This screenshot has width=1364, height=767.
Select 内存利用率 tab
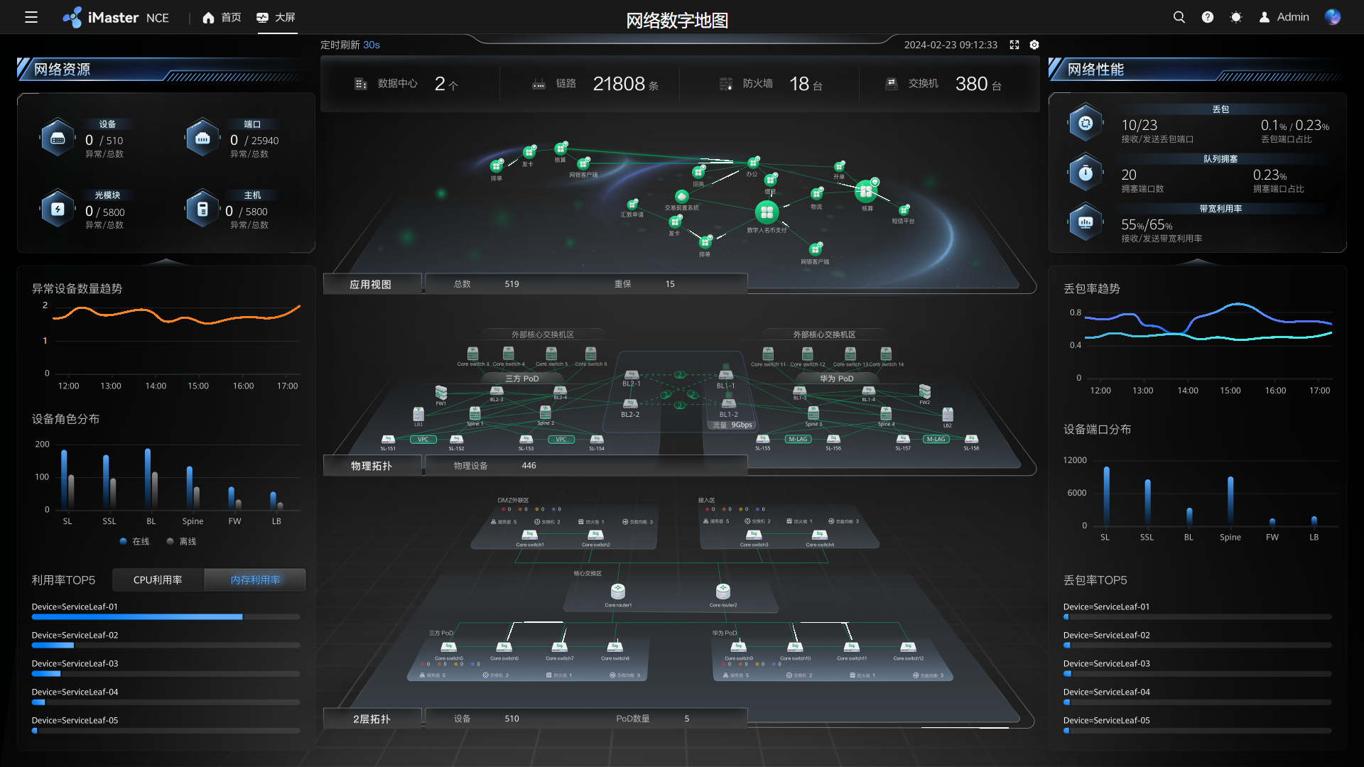point(255,580)
